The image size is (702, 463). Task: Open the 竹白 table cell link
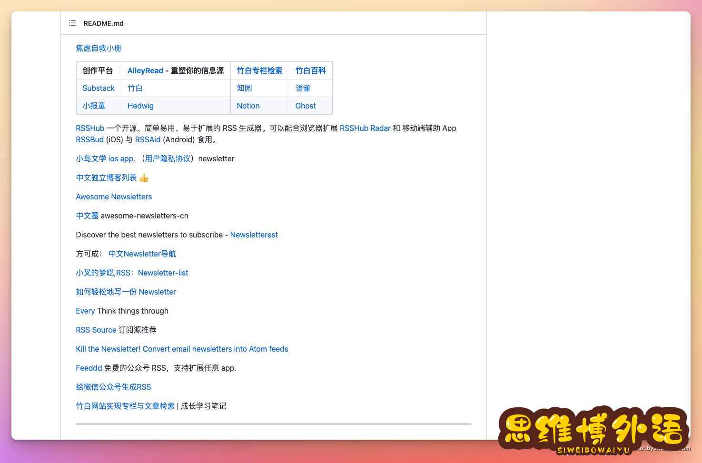coord(135,88)
